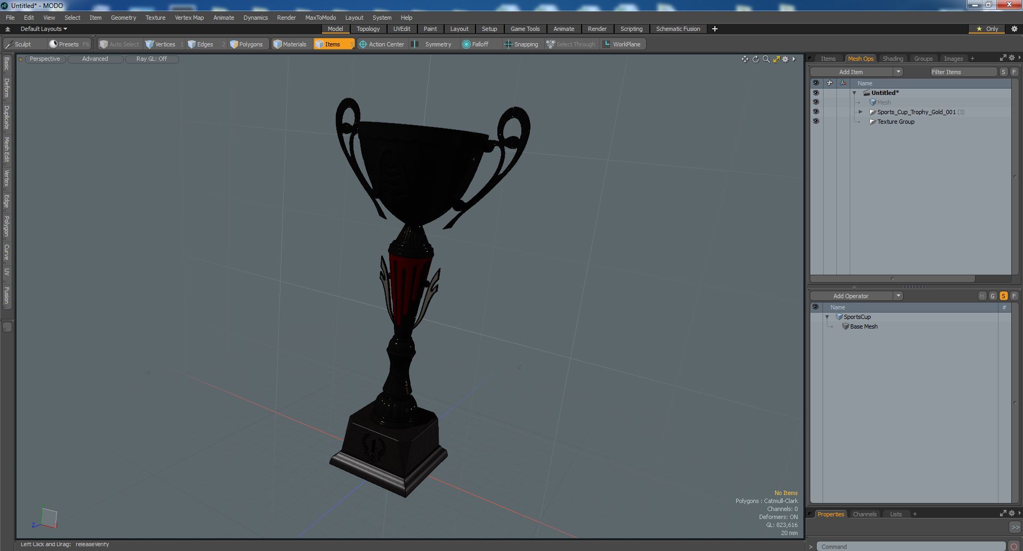1023x551 pixels.
Task: Open the viewport settings gear
Action: pos(785,59)
